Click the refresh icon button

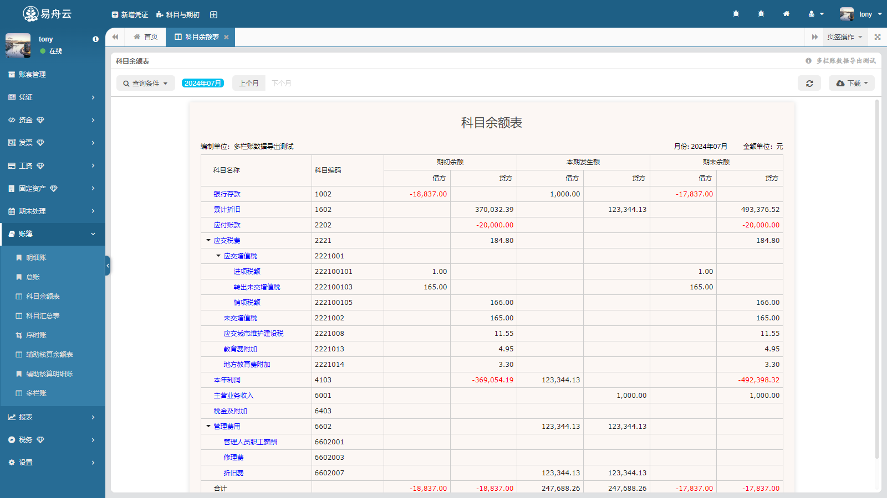point(809,83)
